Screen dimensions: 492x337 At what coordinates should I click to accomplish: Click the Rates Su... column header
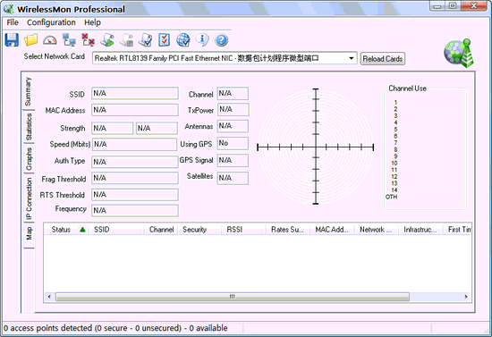288,230
